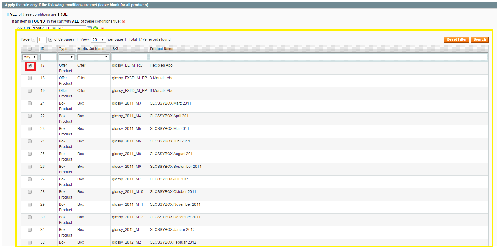500x251 pixels.
Task: Open the 'Any' selection filter dropdown
Action: point(30,57)
